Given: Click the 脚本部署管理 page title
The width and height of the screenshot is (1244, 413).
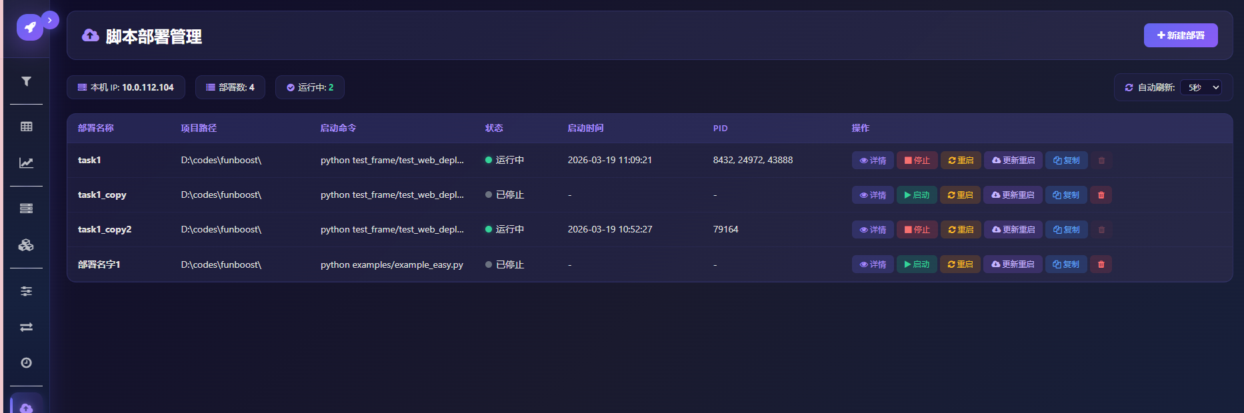Looking at the screenshot, I should coord(154,37).
